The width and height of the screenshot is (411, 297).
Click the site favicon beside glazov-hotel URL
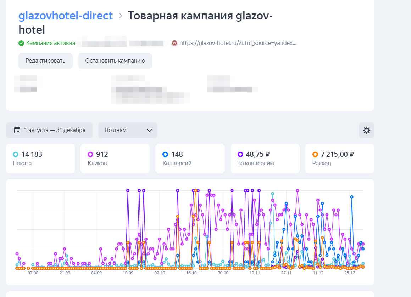pos(174,43)
